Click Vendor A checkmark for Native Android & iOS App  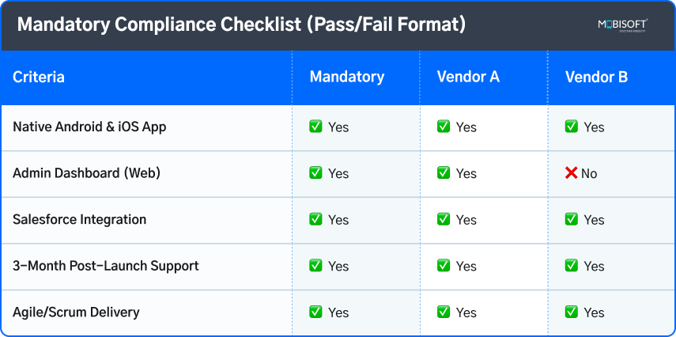click(444, 127)
